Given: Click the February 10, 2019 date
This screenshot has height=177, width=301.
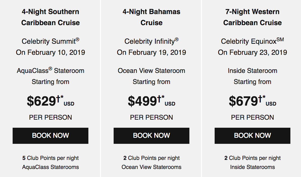Looking at the screenshot, I should pos(56,52).
